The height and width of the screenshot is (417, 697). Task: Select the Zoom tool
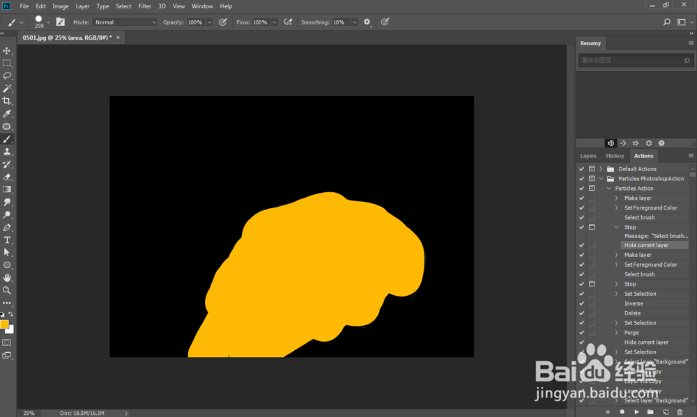click(x=7, y=290)
